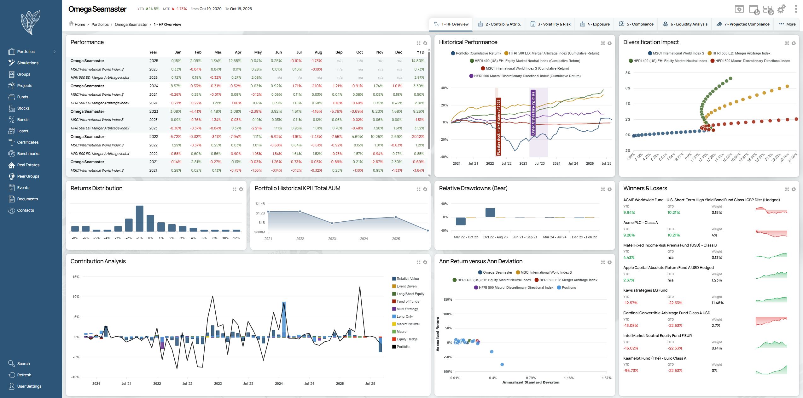Open the Simulations sidebar icon
This screenshot has height=398, width=803.
coord(12,63)
